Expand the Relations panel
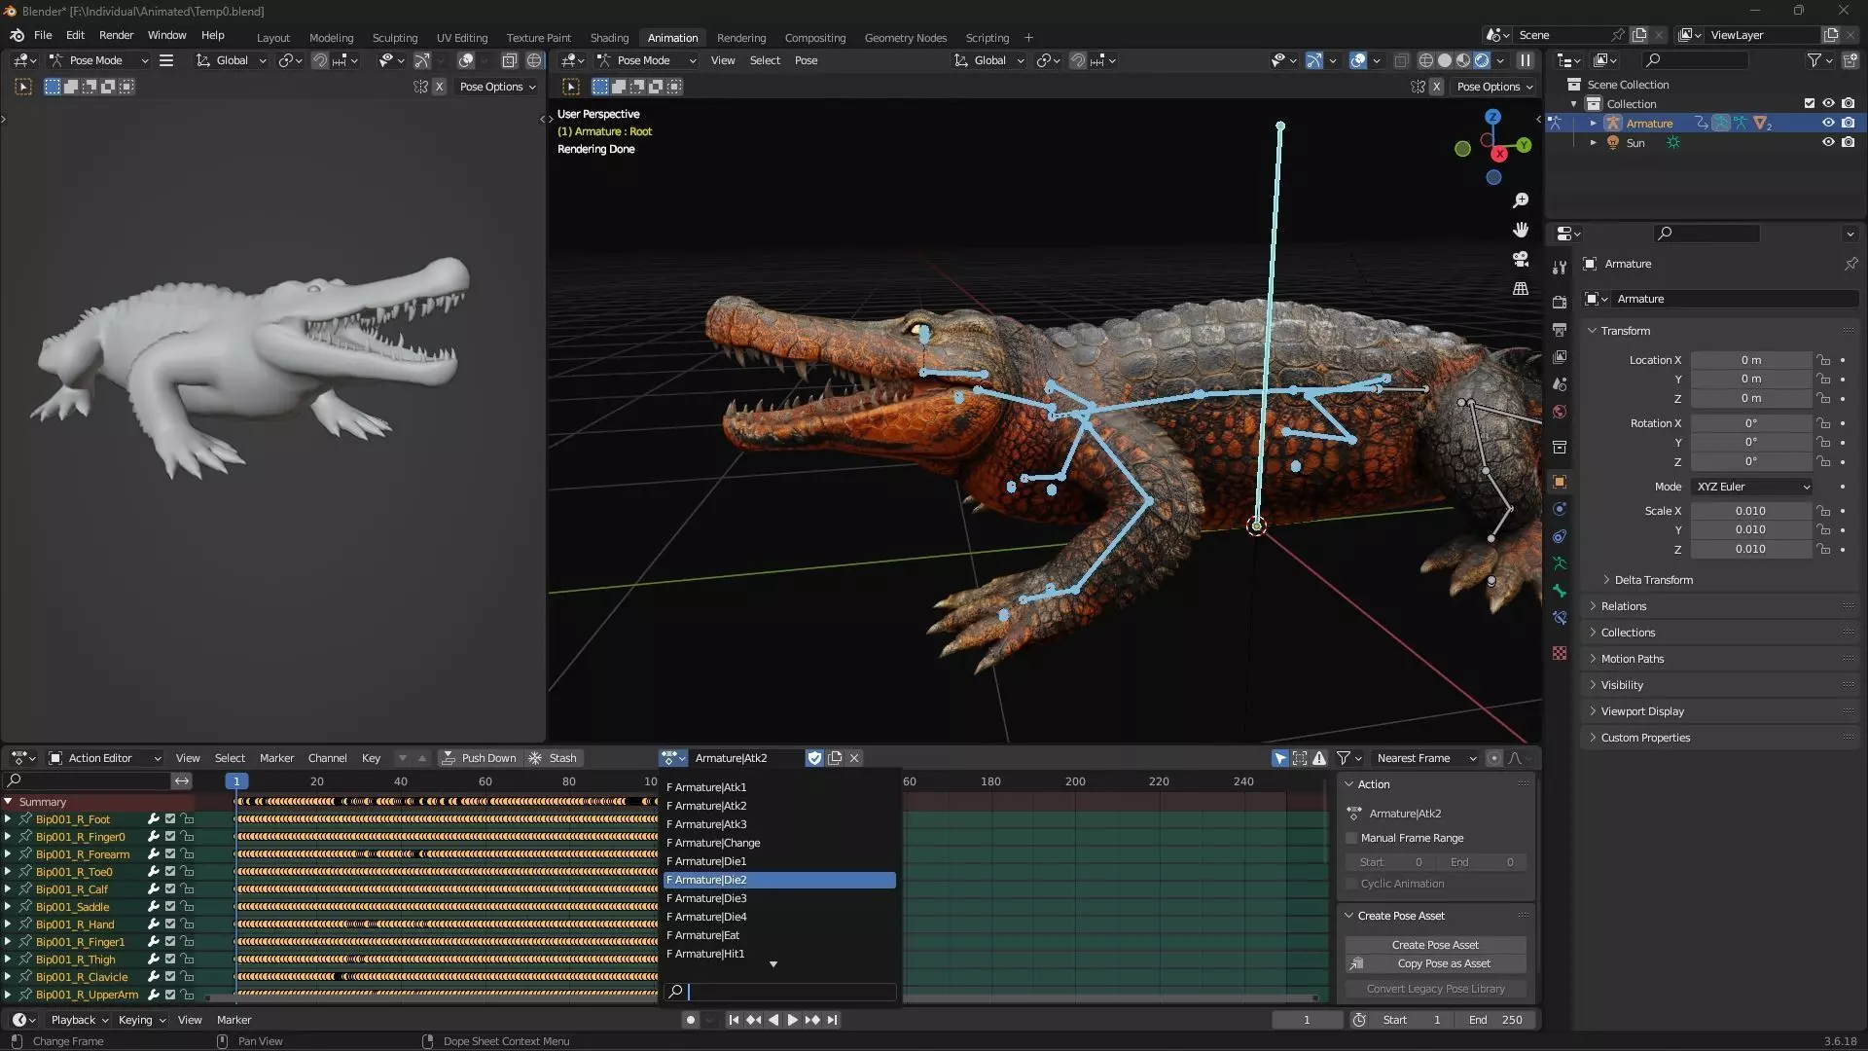 1623,606
